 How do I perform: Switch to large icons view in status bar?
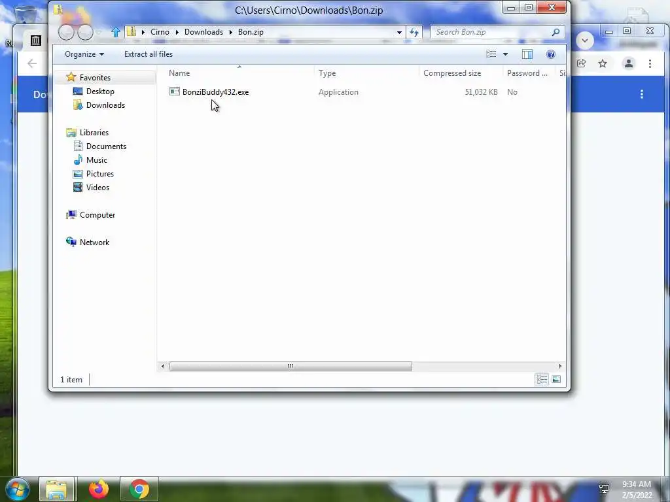pyautogui.click(x=556, y=380)
